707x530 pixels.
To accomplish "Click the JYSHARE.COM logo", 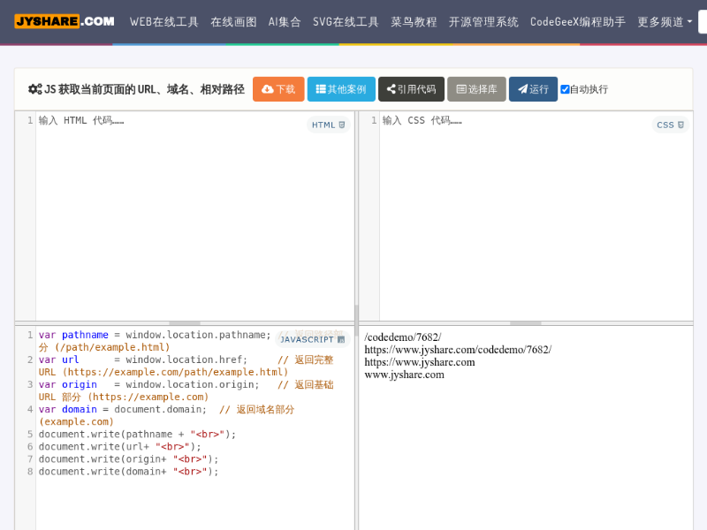I will [x=64, y=21].
